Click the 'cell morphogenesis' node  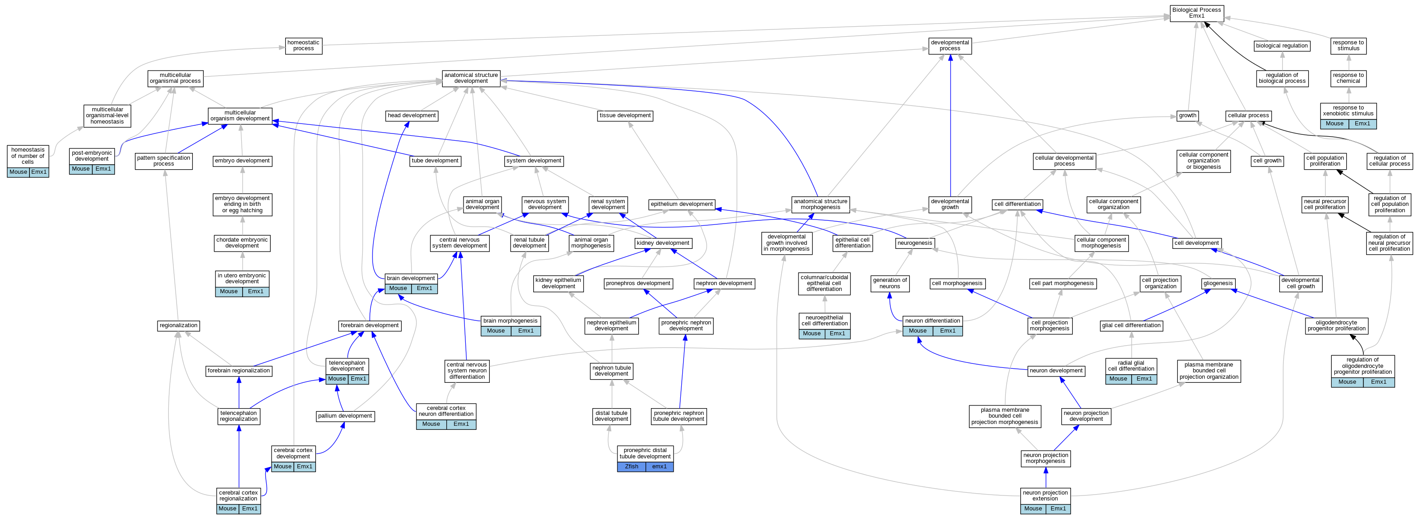pos(957,284)
